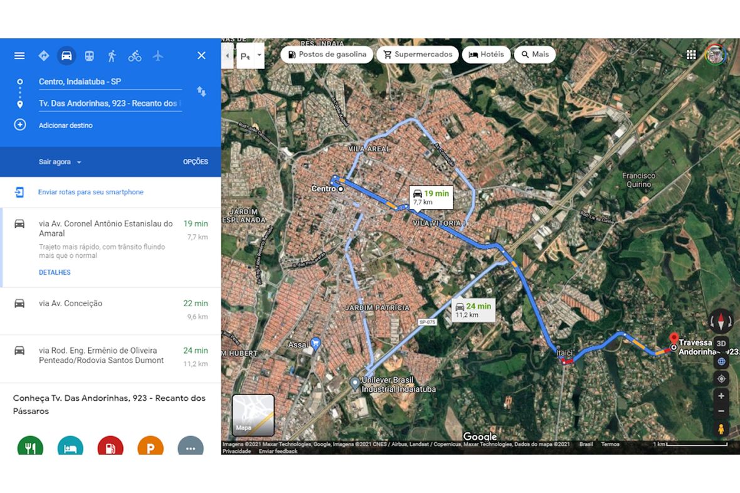Click the 19 min route label on map

click(x=431, y=198)
